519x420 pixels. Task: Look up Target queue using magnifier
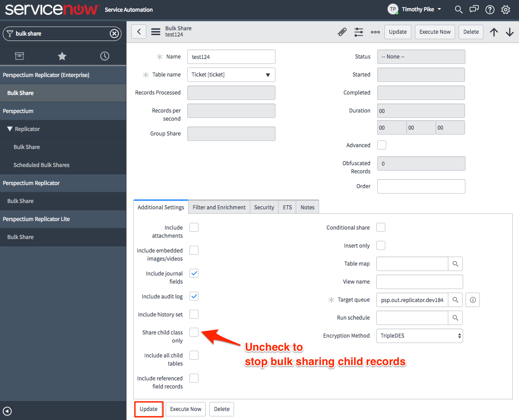click(456, 300)
